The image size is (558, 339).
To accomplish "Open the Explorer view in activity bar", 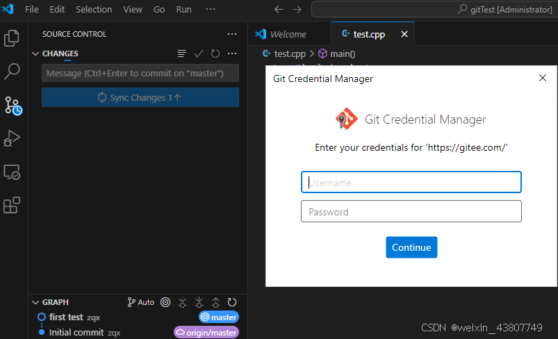I will tap(11, 38).
